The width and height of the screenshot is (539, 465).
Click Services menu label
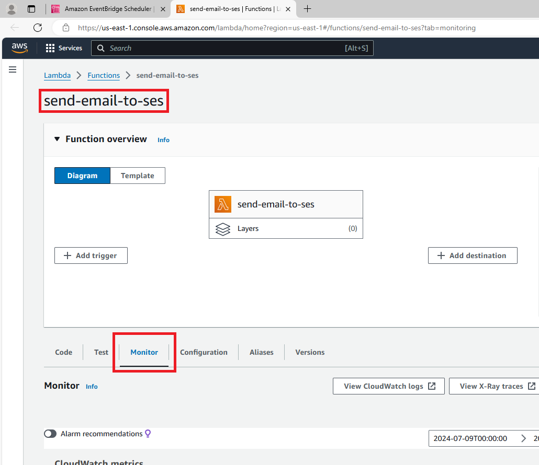tap(71, 48)
